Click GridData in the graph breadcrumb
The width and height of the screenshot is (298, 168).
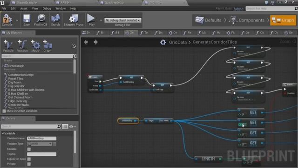178,42
